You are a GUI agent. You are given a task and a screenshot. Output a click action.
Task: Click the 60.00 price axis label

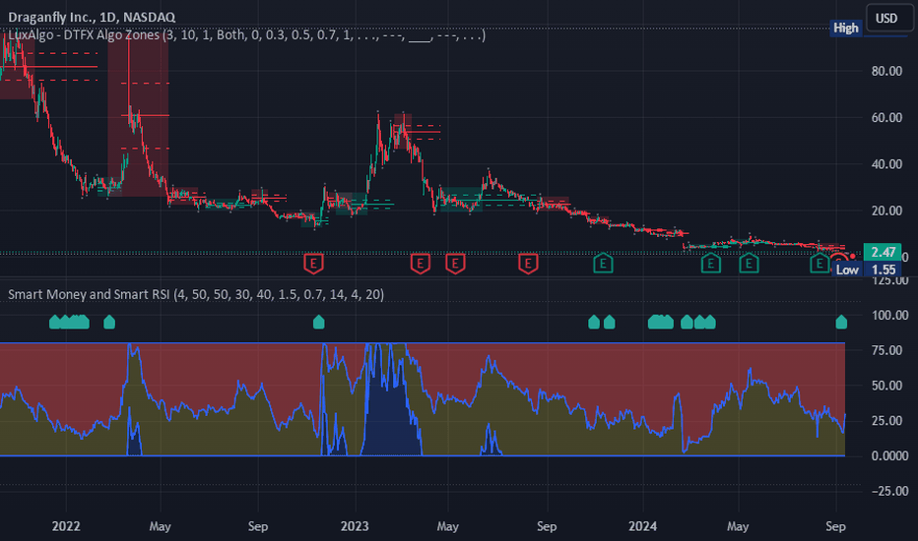886,118
